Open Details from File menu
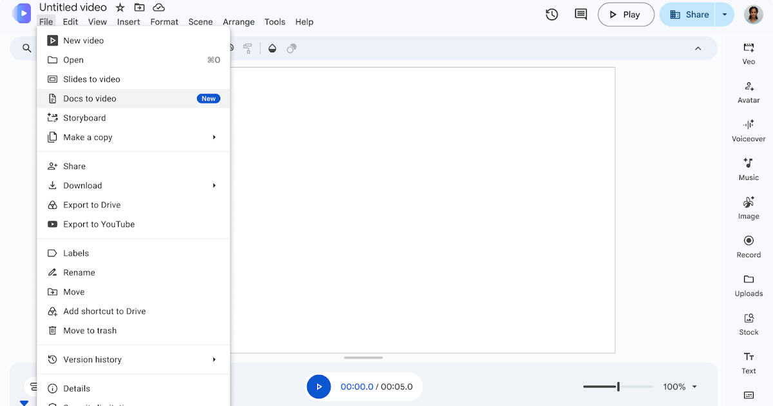This screenshot has width=773, height=406. click(x=133, y=389)
